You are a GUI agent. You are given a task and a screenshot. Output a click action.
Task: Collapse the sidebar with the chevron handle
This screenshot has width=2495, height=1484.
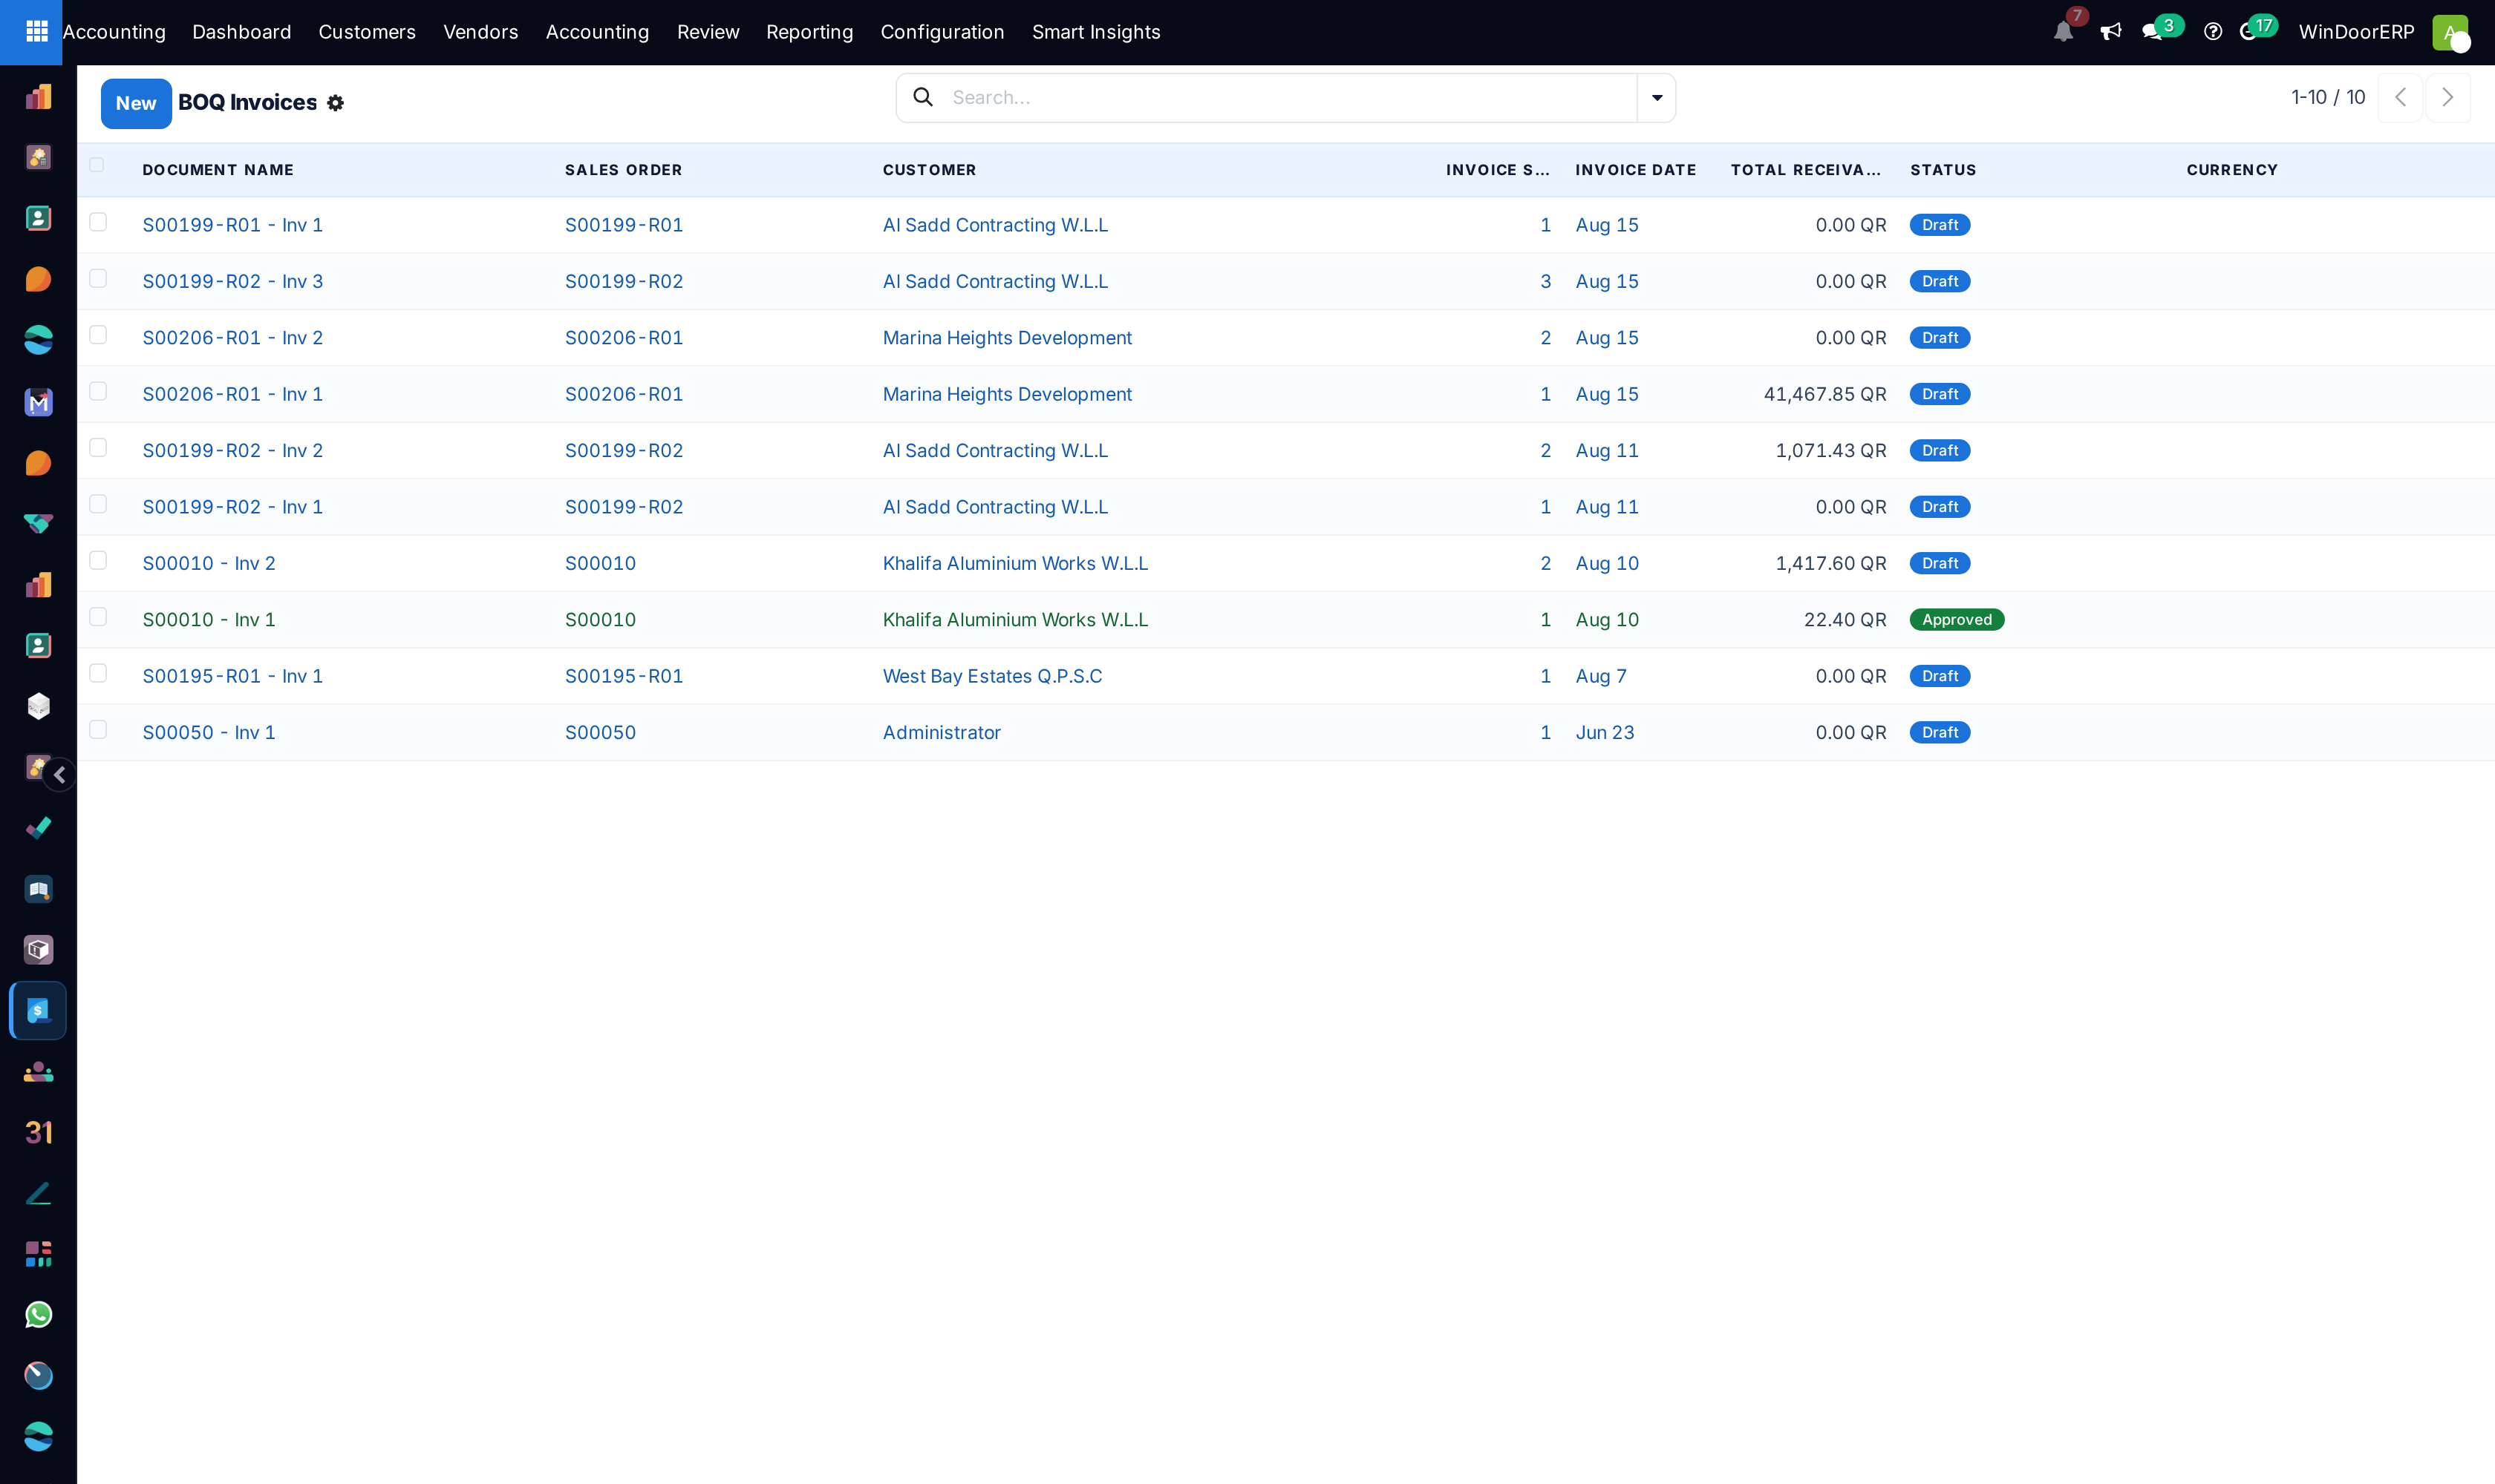click(x=60, y=775)
